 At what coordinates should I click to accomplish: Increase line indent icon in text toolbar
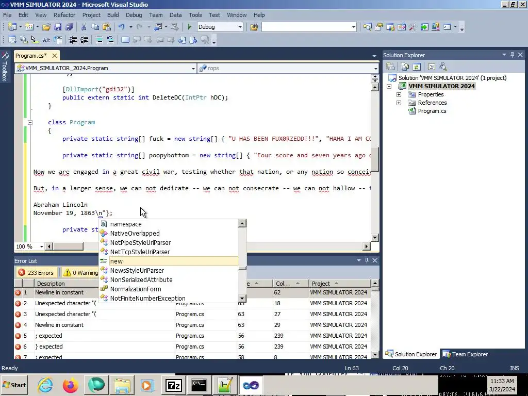pyautogui.click(x=84, y=40)
